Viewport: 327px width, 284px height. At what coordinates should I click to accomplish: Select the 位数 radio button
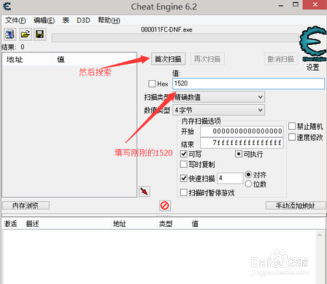pyautogui.click(x=248, y=184)
